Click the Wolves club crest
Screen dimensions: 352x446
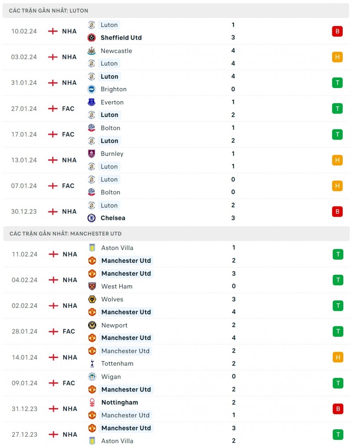92,299
